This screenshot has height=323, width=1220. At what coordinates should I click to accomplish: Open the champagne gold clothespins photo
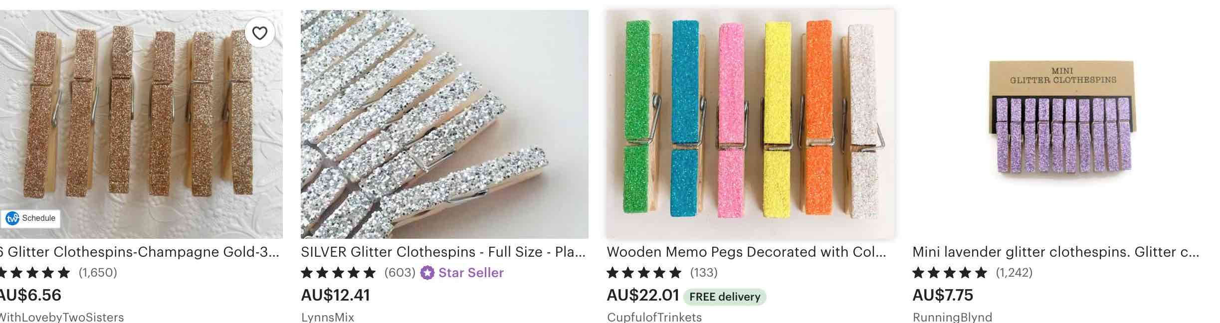[x=141, y=124]
